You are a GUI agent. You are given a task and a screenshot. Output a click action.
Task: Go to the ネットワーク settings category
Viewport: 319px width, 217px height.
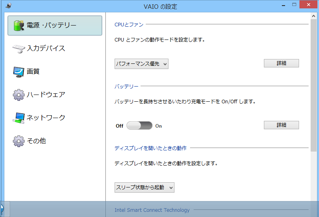46,118
